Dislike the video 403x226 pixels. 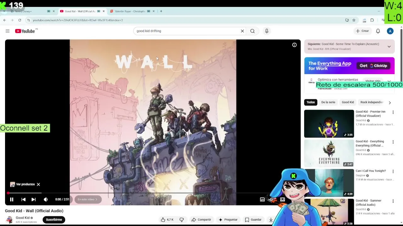[x=182, y=220]
